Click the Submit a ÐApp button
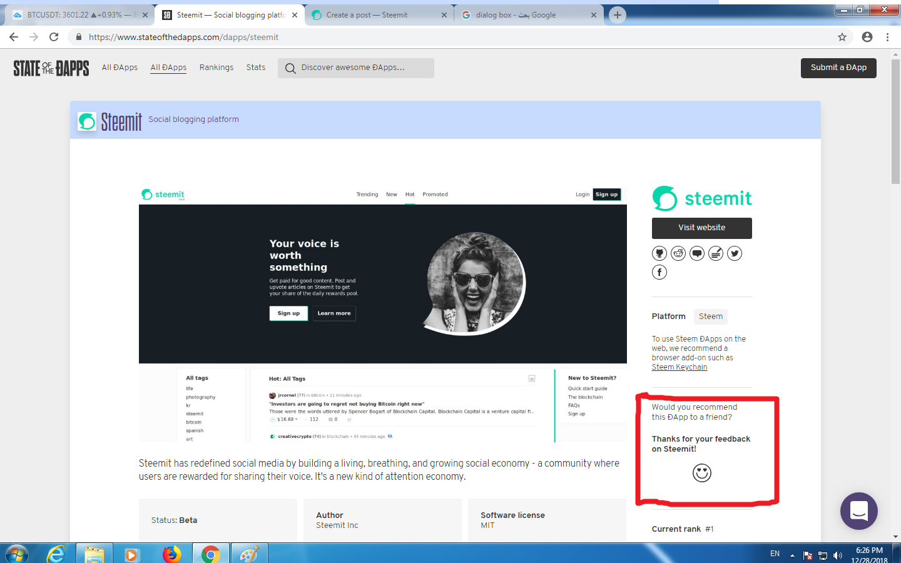 838,68
